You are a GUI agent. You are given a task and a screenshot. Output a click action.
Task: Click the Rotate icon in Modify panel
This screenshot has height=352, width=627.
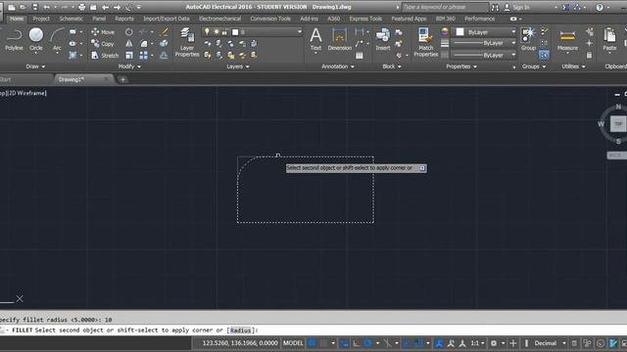[129, 32]
